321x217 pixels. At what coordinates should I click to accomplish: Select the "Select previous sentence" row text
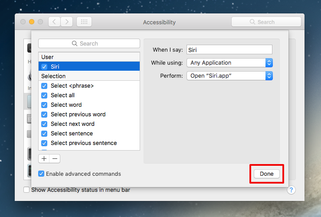84,143
